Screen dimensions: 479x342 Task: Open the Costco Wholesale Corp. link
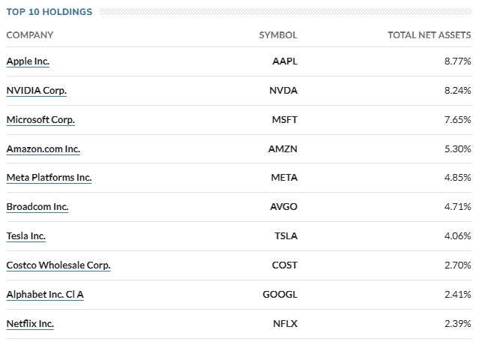click(x=58, y=265)
